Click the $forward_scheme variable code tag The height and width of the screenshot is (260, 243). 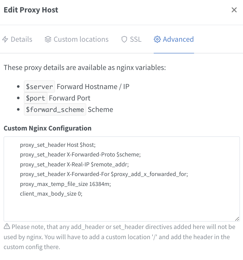click(x=55, y=109)
